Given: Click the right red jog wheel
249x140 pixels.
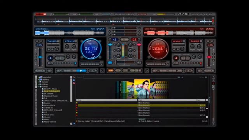Looking at the screenshot, I should pyautogui.click(x=158, y=49).
